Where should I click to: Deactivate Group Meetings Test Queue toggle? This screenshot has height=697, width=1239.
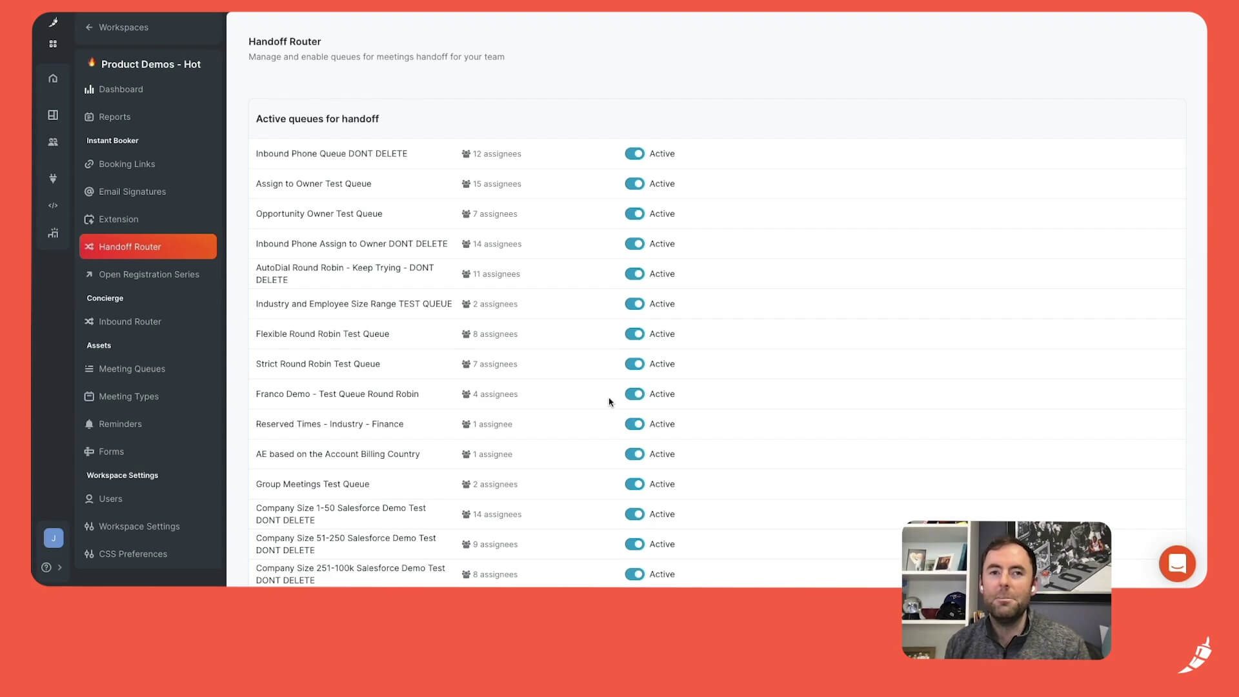(634, 485)
